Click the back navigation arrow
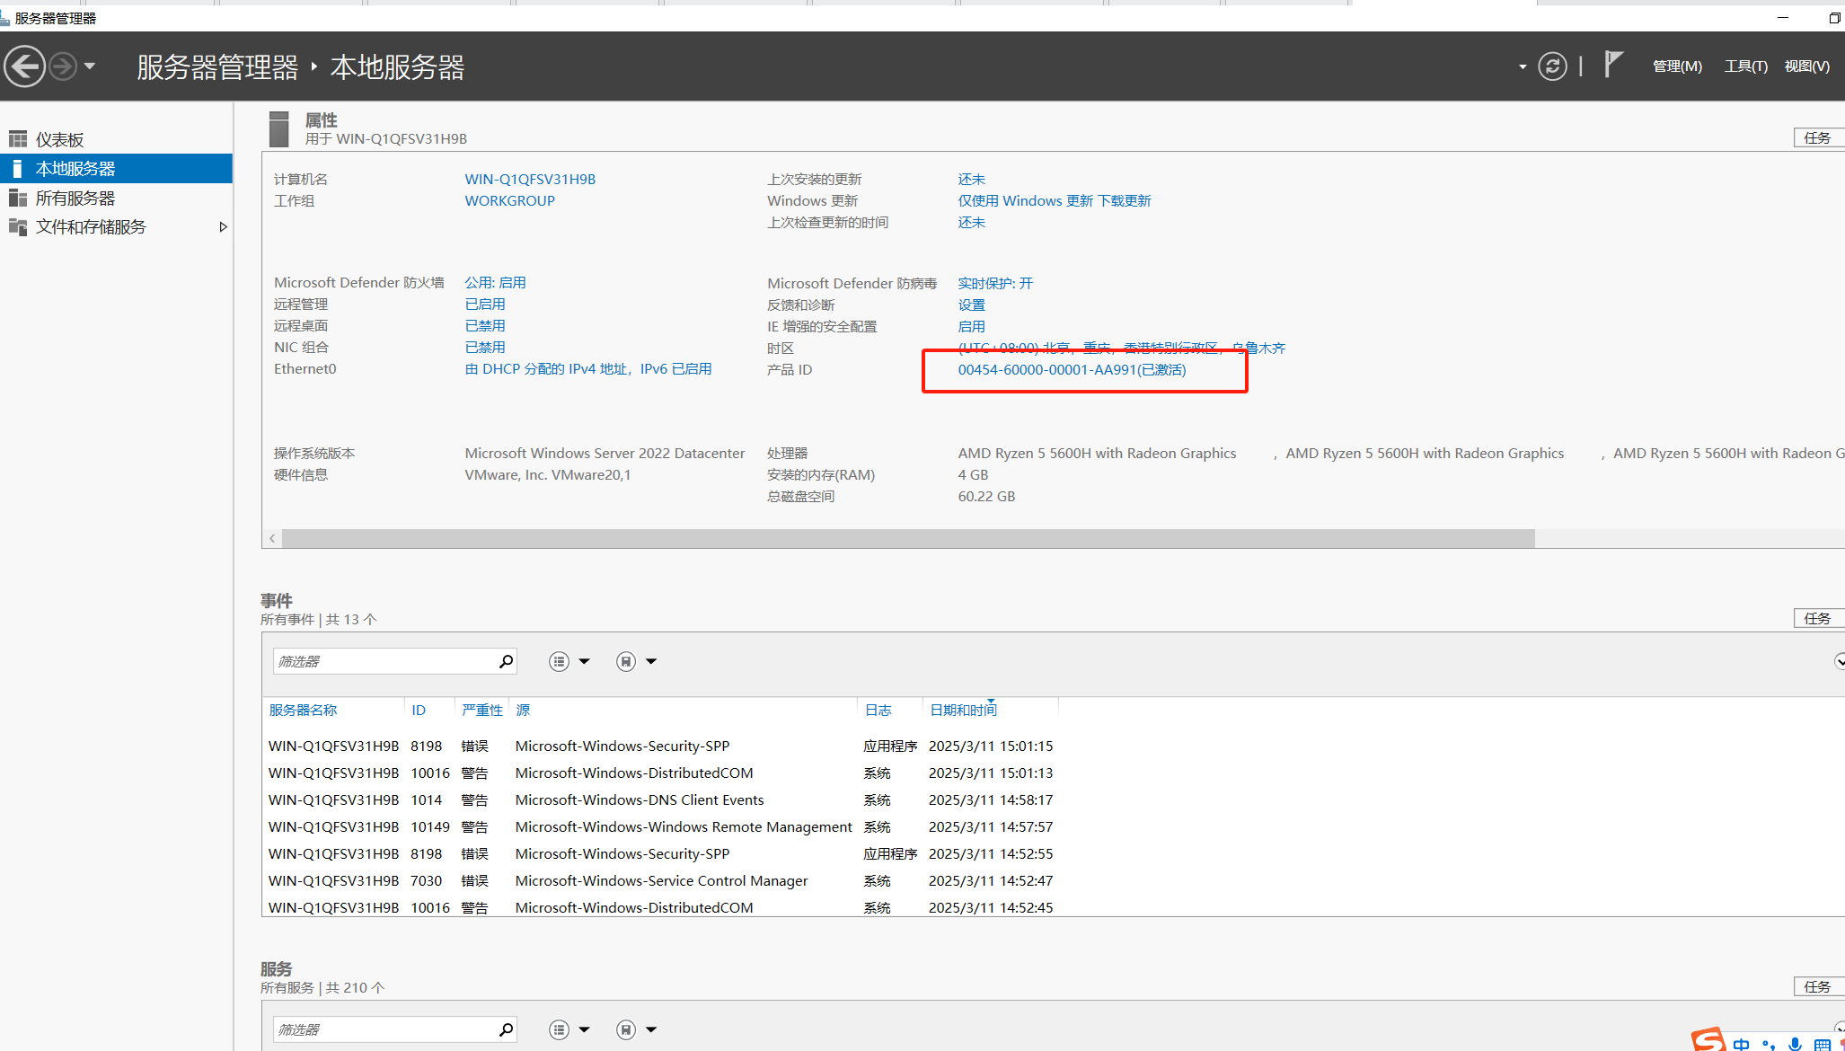Viewport: 1845px width, 1051px height. (24, 66)
